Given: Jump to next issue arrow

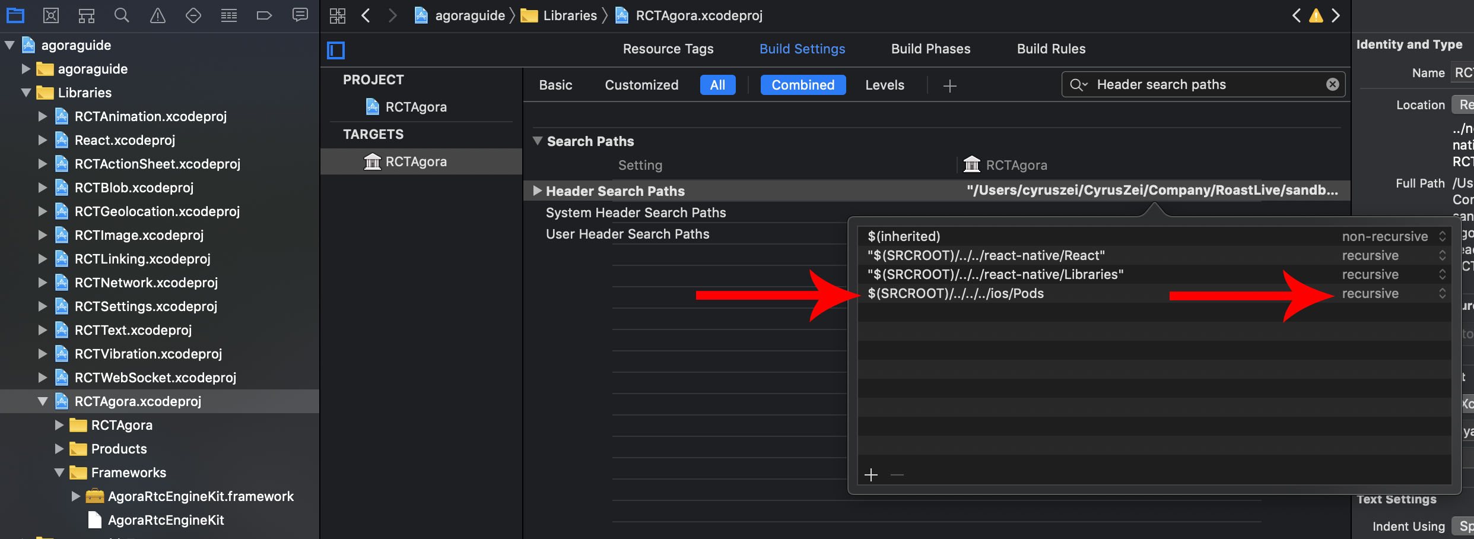Looking at the screenshot, I should pyautogui.click(x=1336, y=15).
